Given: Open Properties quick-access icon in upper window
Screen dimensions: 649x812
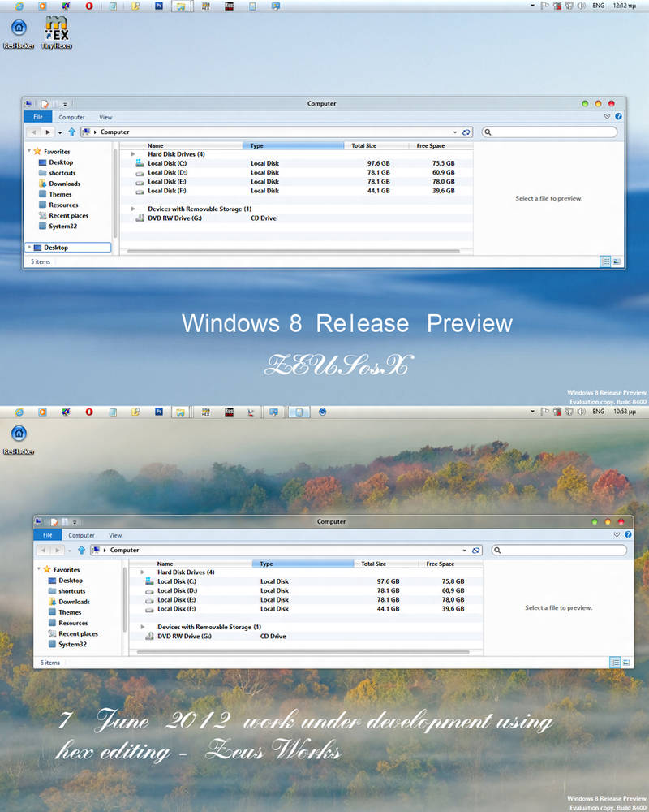Looking at the screenshot, I should tap(45, 104).
